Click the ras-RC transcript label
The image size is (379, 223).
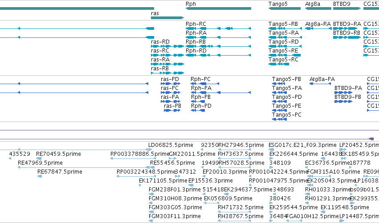[x=160, y=51]
